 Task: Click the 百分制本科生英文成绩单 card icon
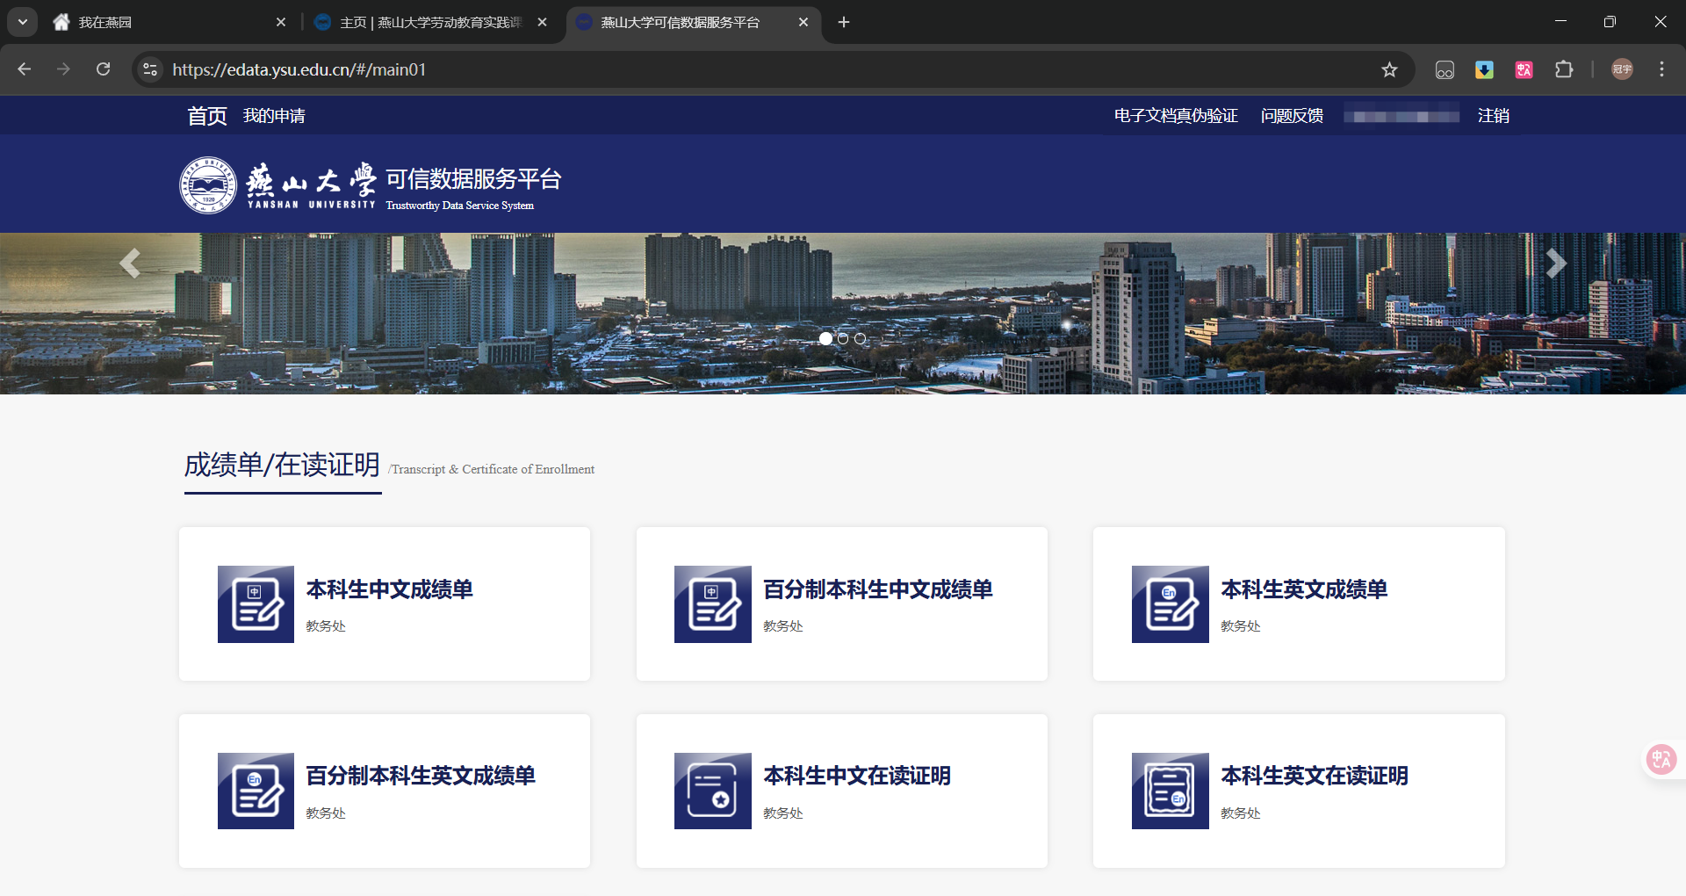(255, 791)
